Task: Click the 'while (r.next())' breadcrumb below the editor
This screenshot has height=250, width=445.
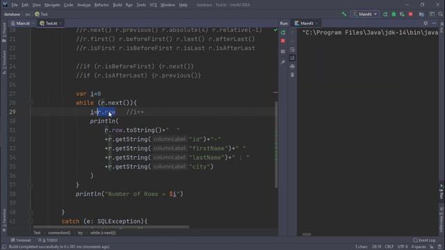Action: (x=103, y=233)
